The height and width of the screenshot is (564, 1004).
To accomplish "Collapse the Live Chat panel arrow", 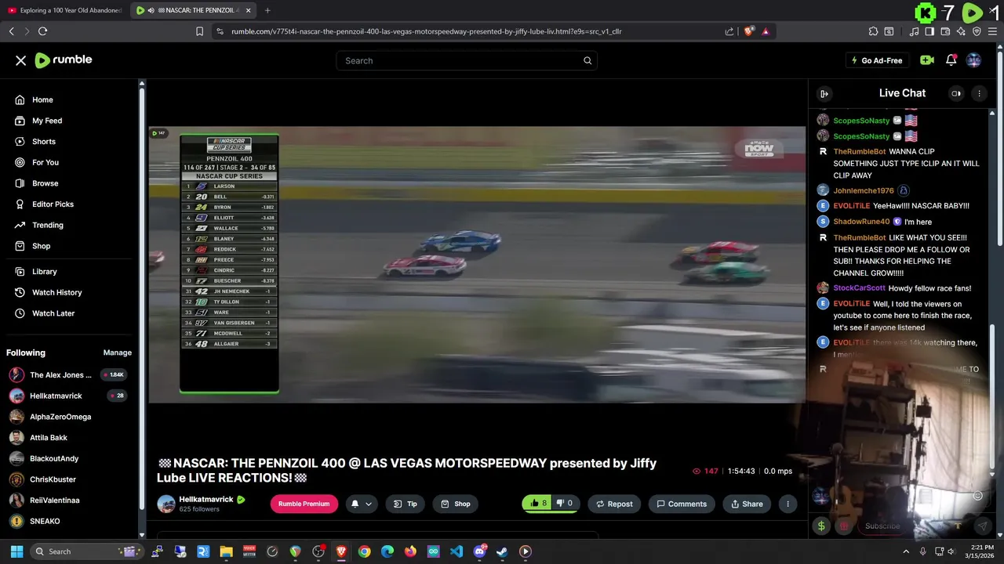I will click(824, 93).
